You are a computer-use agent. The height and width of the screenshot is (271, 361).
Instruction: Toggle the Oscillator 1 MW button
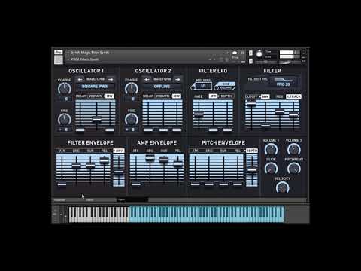coord(110,96)
